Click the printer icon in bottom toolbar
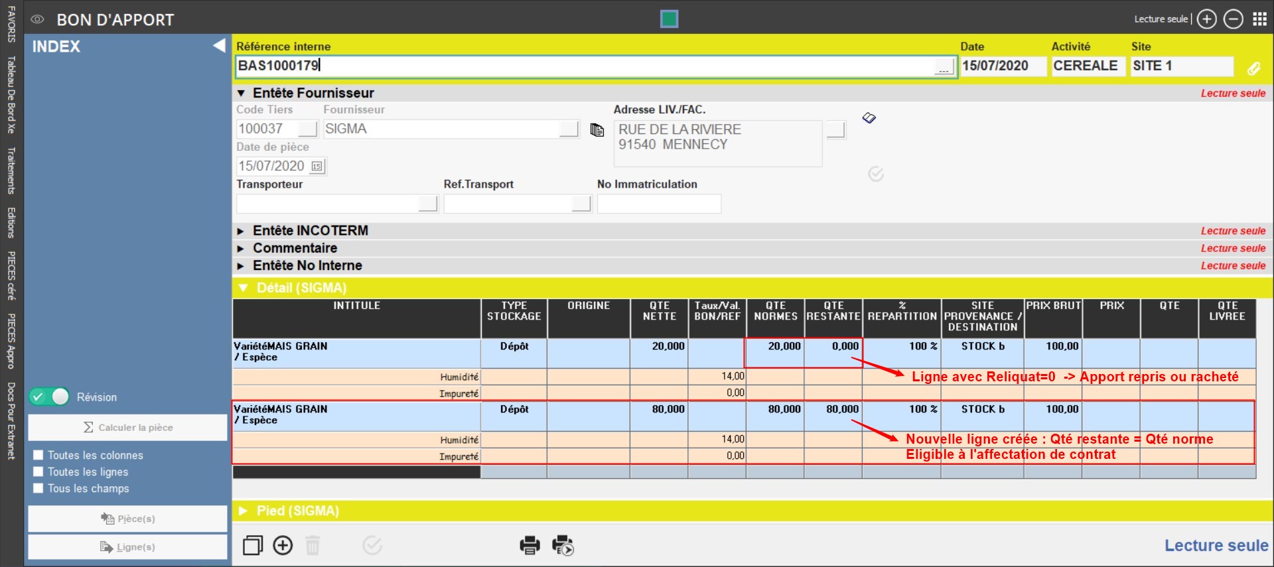1274x567 pixels. (x=529, y=545)
